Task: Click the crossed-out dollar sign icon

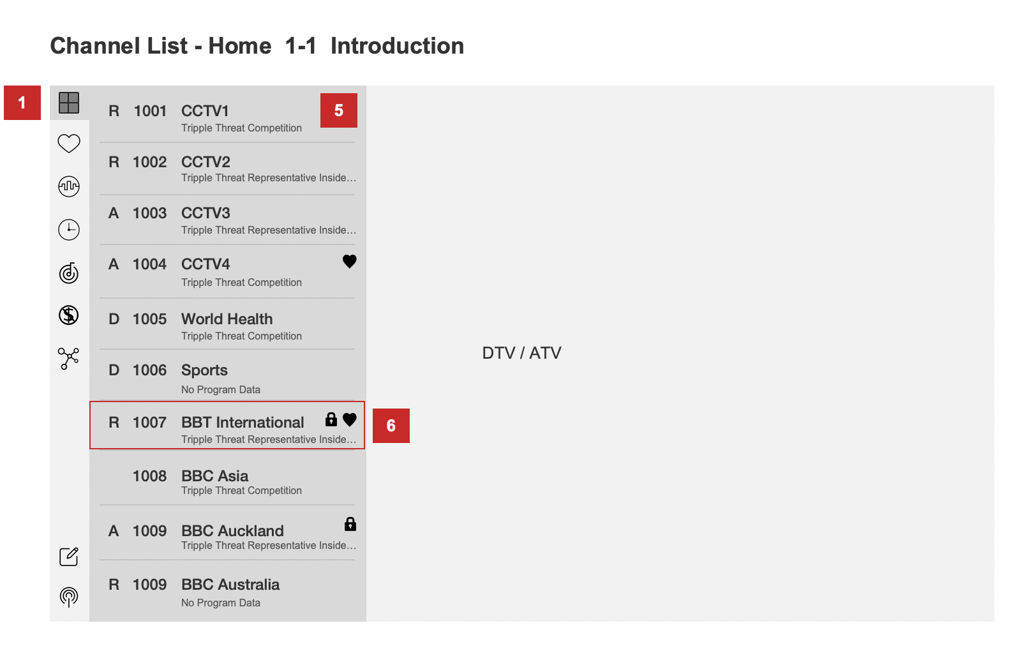Action: tap(69, 315)
